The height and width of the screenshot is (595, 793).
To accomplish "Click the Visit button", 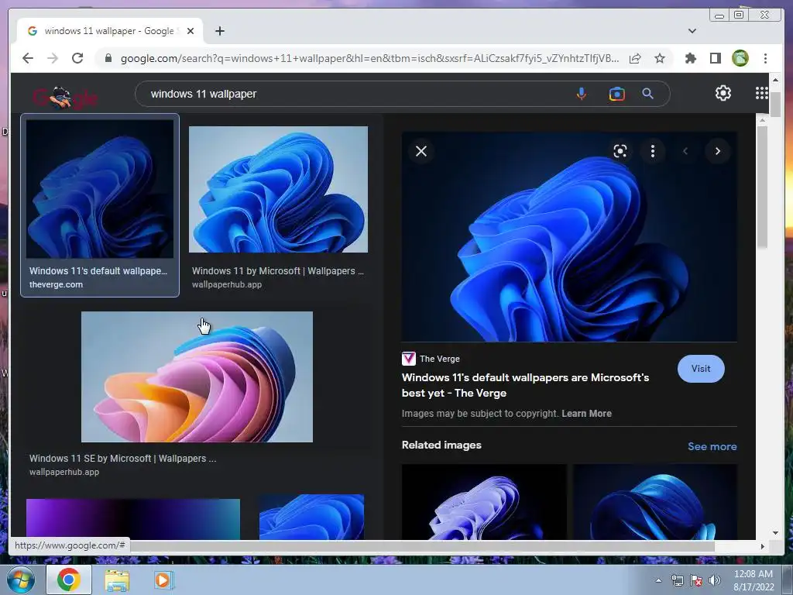I will [x=700, y=369].
